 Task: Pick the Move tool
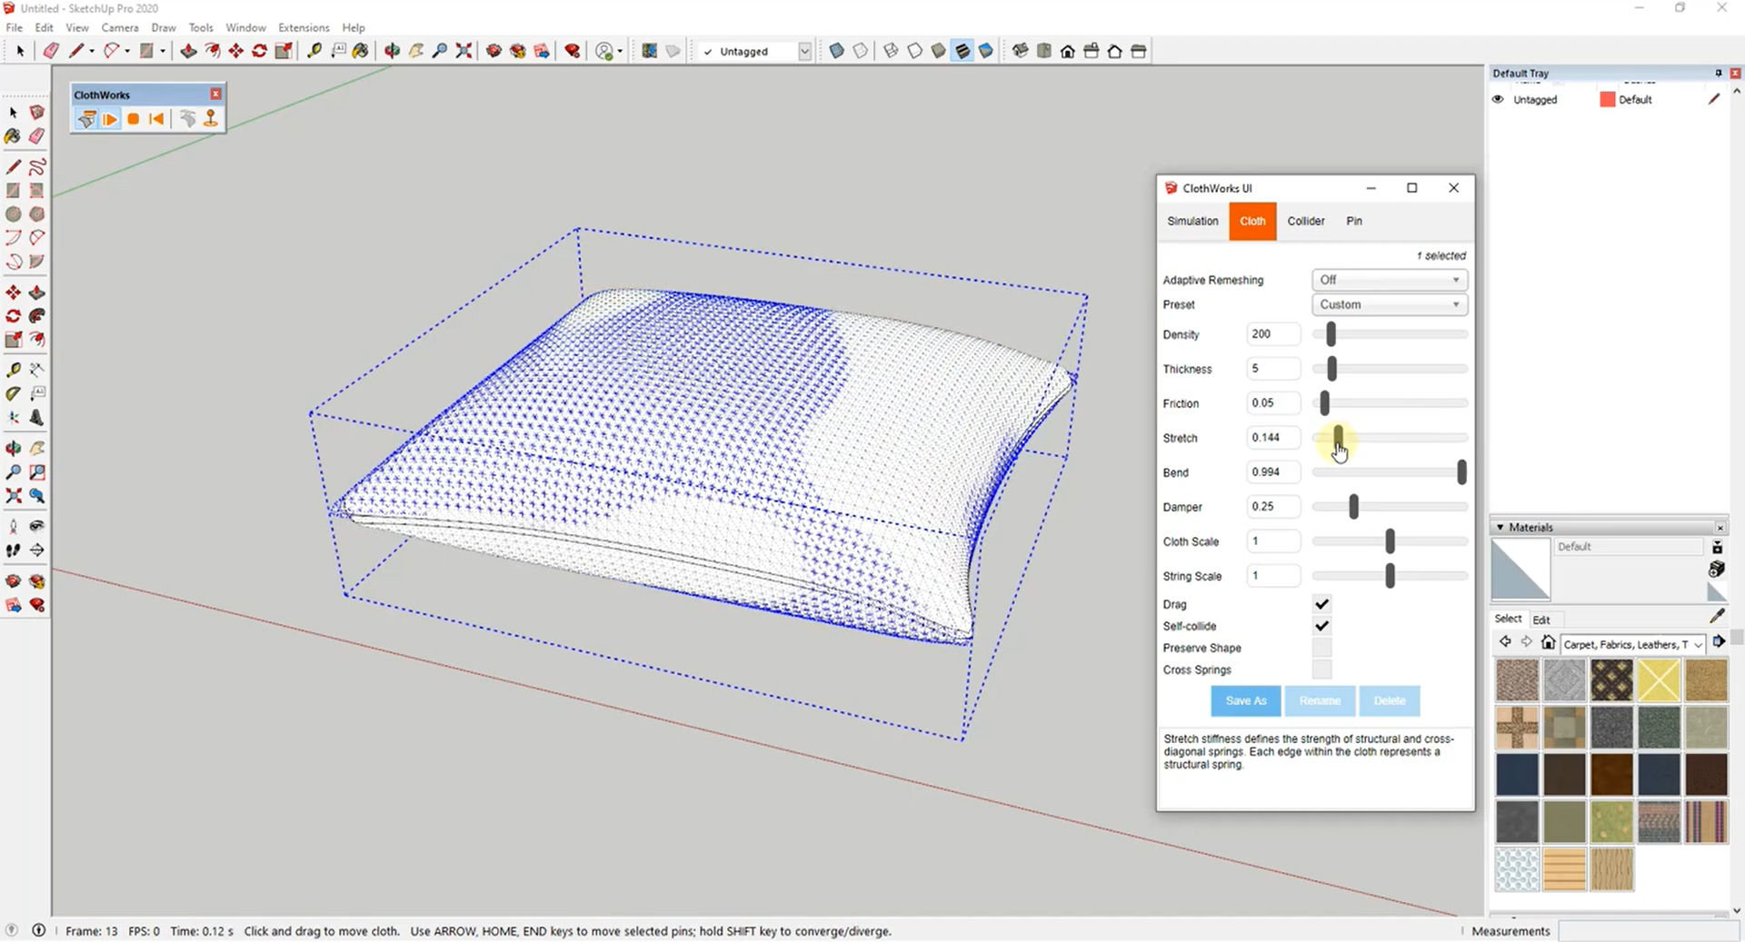(x=13, y=293)
